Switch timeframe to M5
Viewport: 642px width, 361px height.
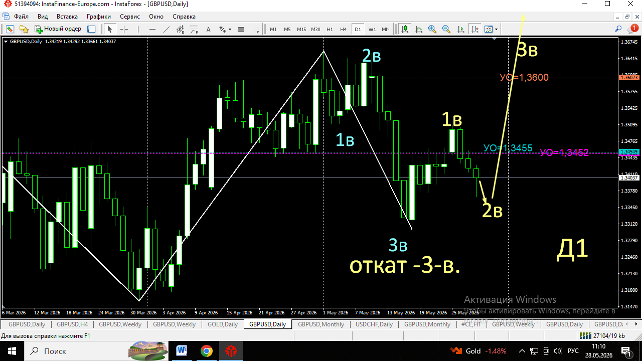pyautogui.click(x=287, y=29)
